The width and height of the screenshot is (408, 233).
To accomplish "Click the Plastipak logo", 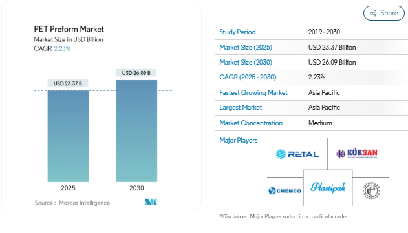I will click(328, 188).
